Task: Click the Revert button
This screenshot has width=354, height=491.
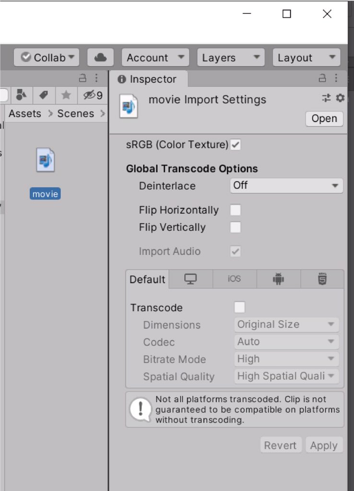Action: (x=281, y=445)
